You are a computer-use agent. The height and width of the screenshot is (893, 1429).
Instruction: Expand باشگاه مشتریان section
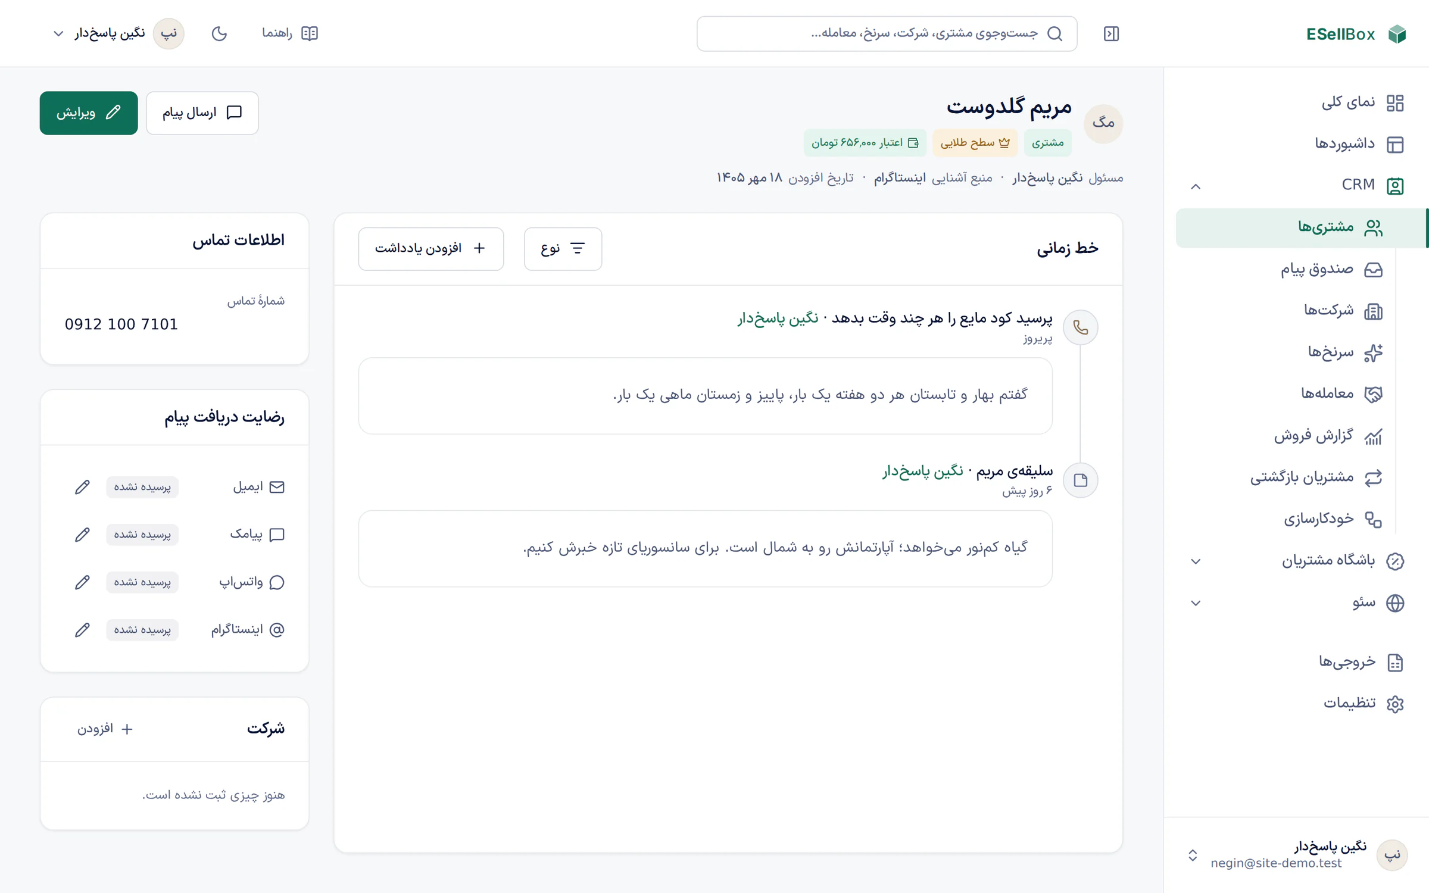point(1296,561)
